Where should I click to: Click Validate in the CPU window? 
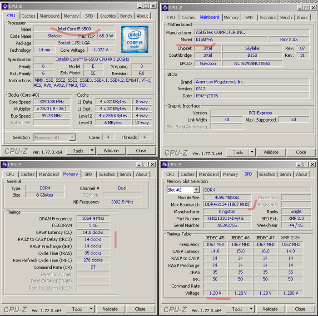click(111, 151)
